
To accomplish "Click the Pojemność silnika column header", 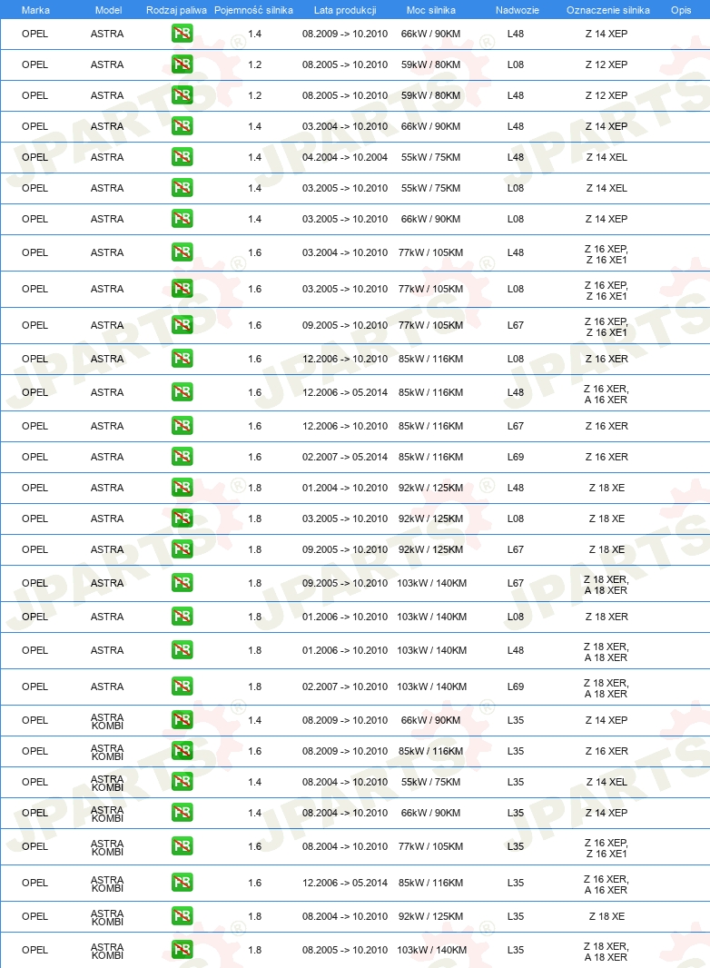I will pyautogui.click(x=253, y=10).
